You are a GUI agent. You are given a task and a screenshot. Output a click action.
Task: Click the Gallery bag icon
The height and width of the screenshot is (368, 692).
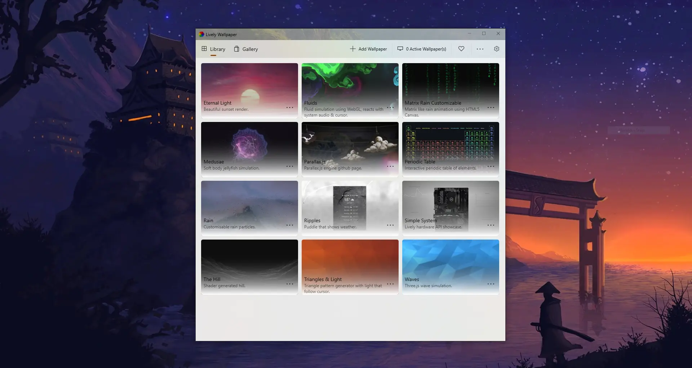click(x=236, y=49)
